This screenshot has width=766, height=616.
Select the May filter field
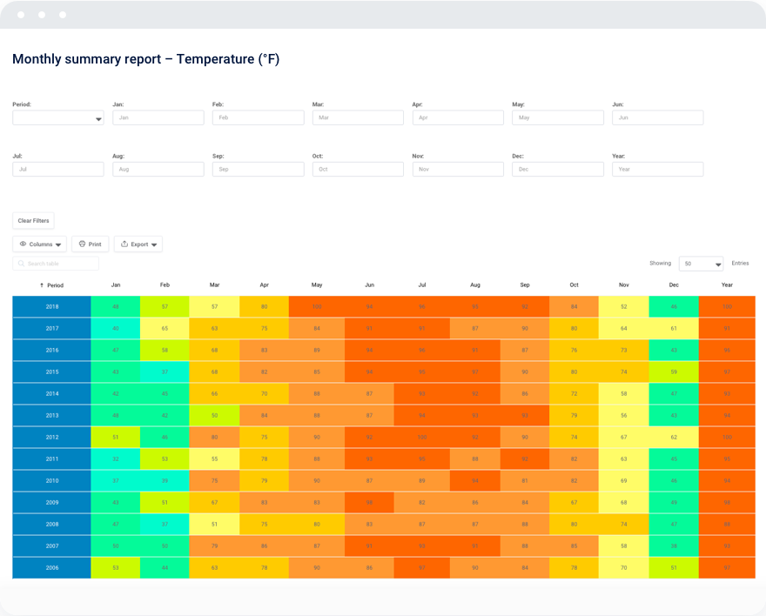pyautogui.click(x=558, y=117)
